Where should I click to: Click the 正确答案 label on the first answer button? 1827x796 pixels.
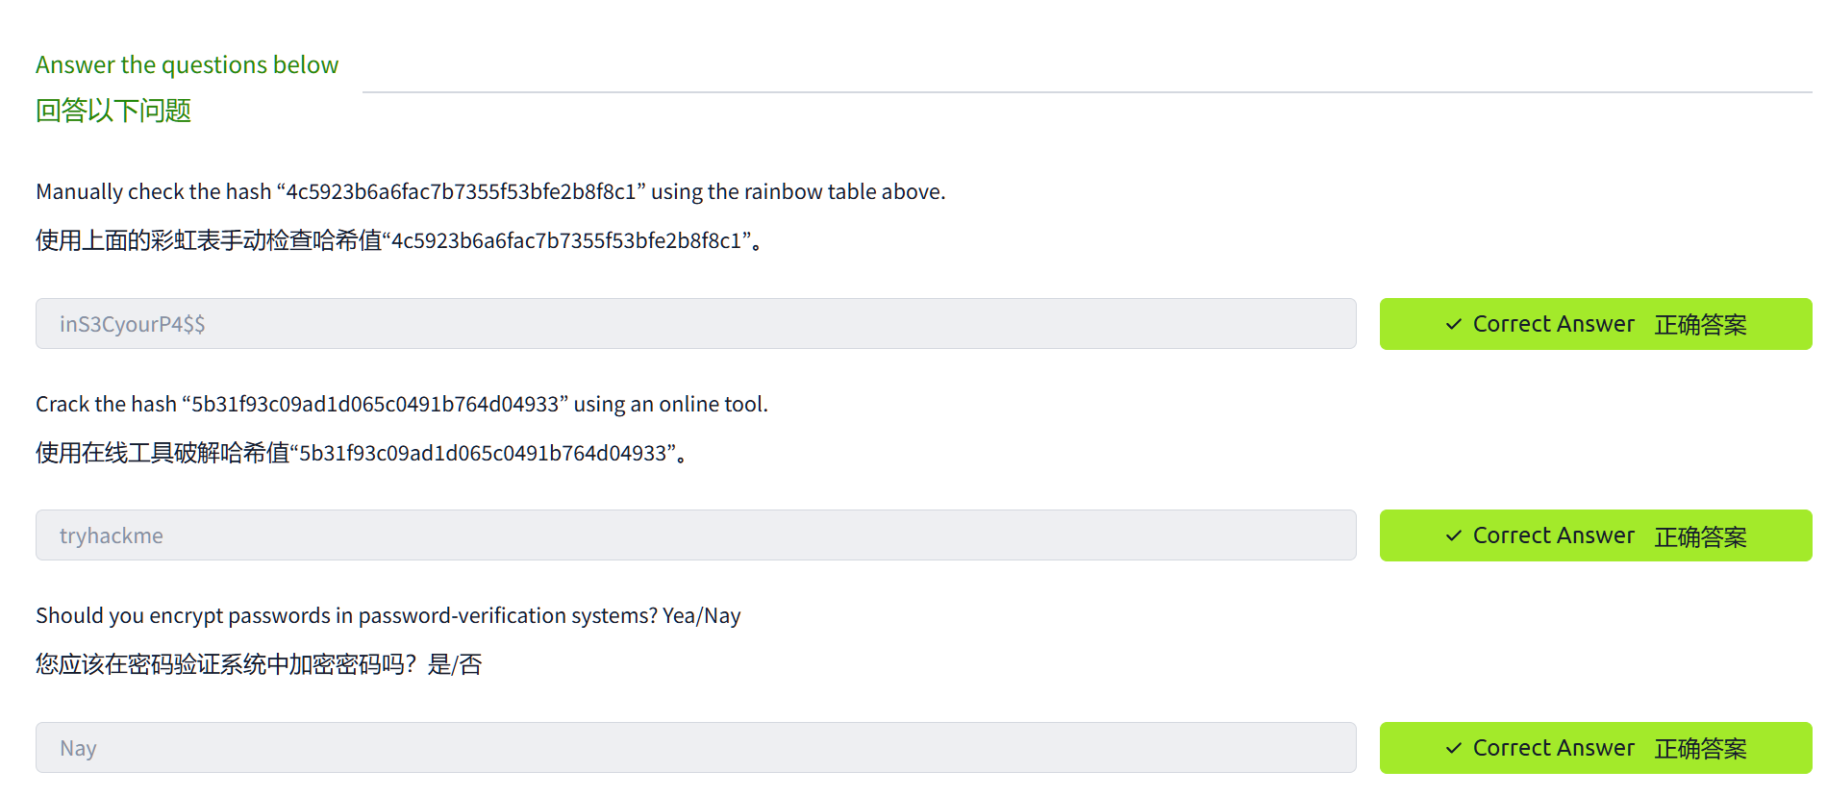point(1700,325)
